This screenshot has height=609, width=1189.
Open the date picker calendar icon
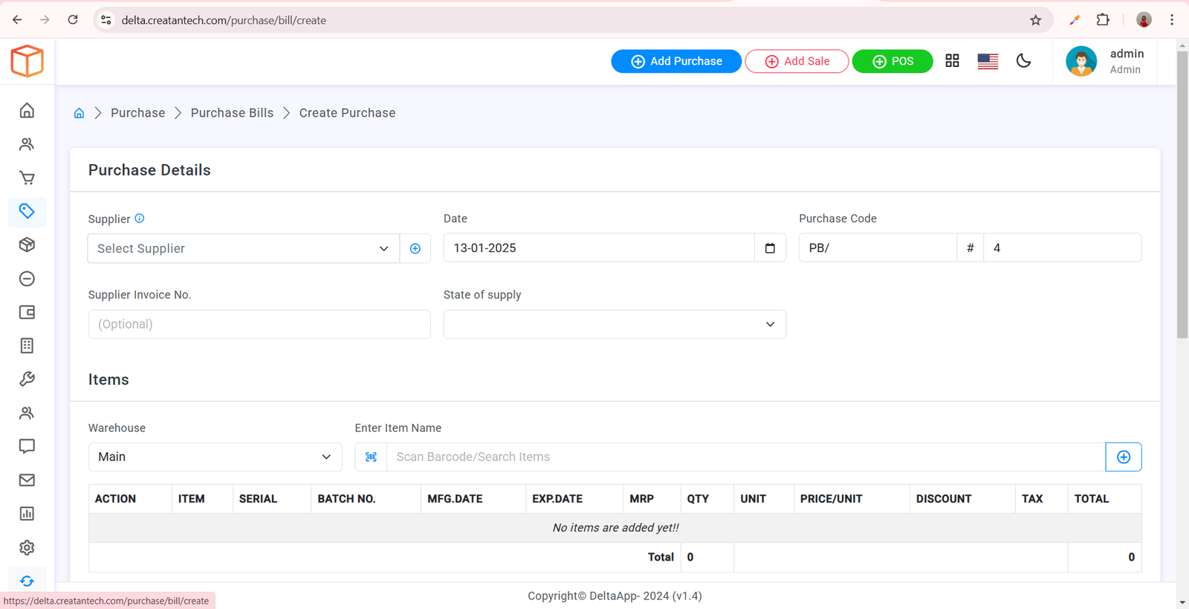click(x=770, y=248)
